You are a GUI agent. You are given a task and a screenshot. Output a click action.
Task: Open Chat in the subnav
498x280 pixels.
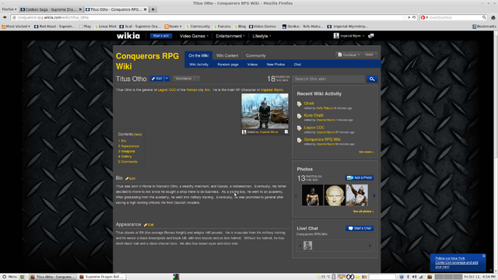[297, 65]
